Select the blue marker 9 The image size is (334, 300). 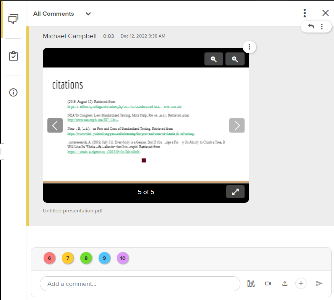pyautogui.click(x=104, y=258)
